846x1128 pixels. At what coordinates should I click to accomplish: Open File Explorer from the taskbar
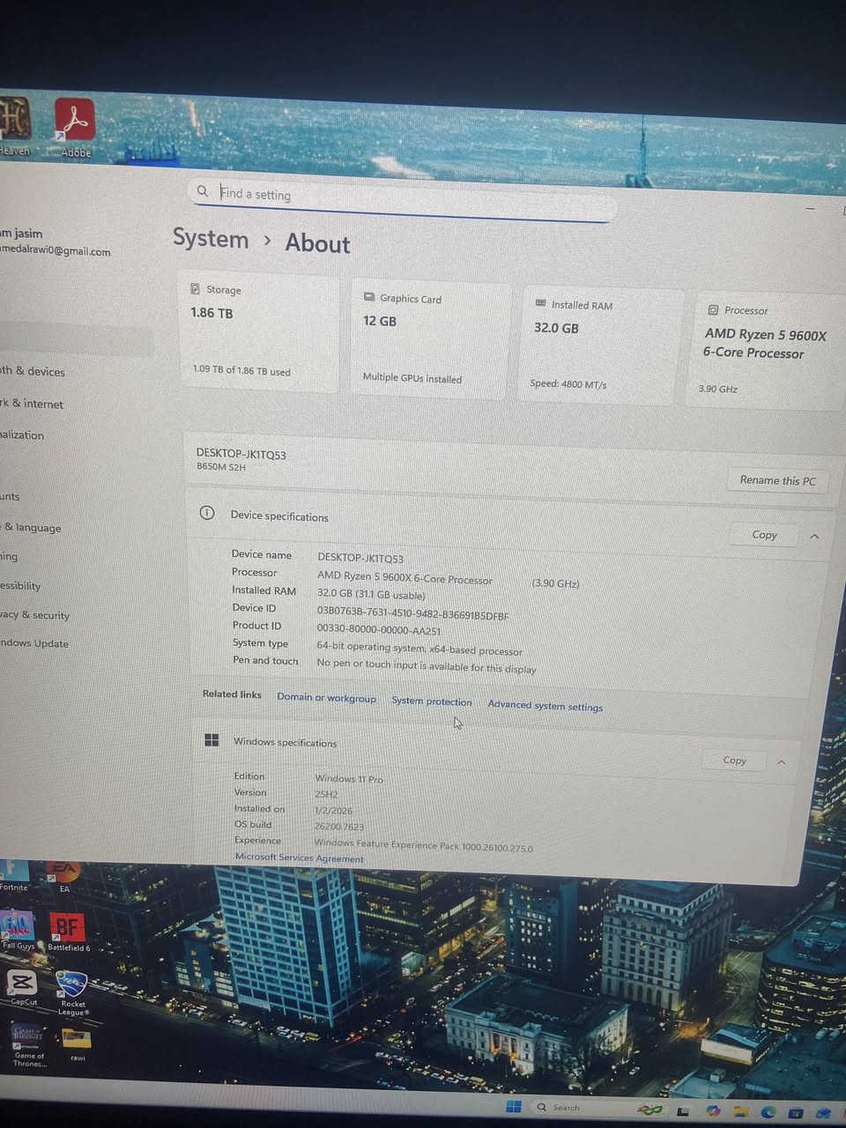pyautogui.click(x=740, y=1112)
